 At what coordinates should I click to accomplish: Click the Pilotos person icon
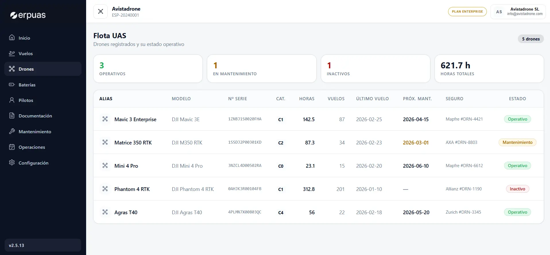pos(12,100)
